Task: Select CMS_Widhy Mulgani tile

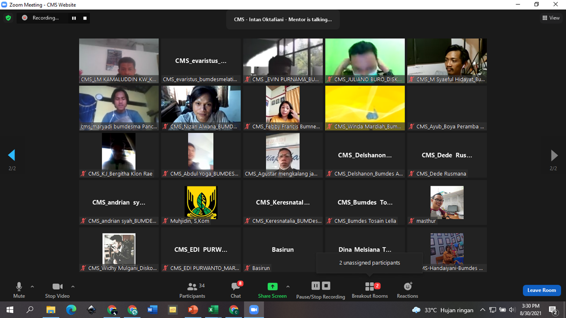Action: 119,250
